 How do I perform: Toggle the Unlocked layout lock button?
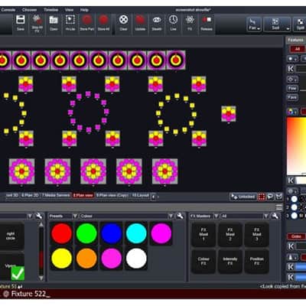pyautogui.click(x=243, y=197)
